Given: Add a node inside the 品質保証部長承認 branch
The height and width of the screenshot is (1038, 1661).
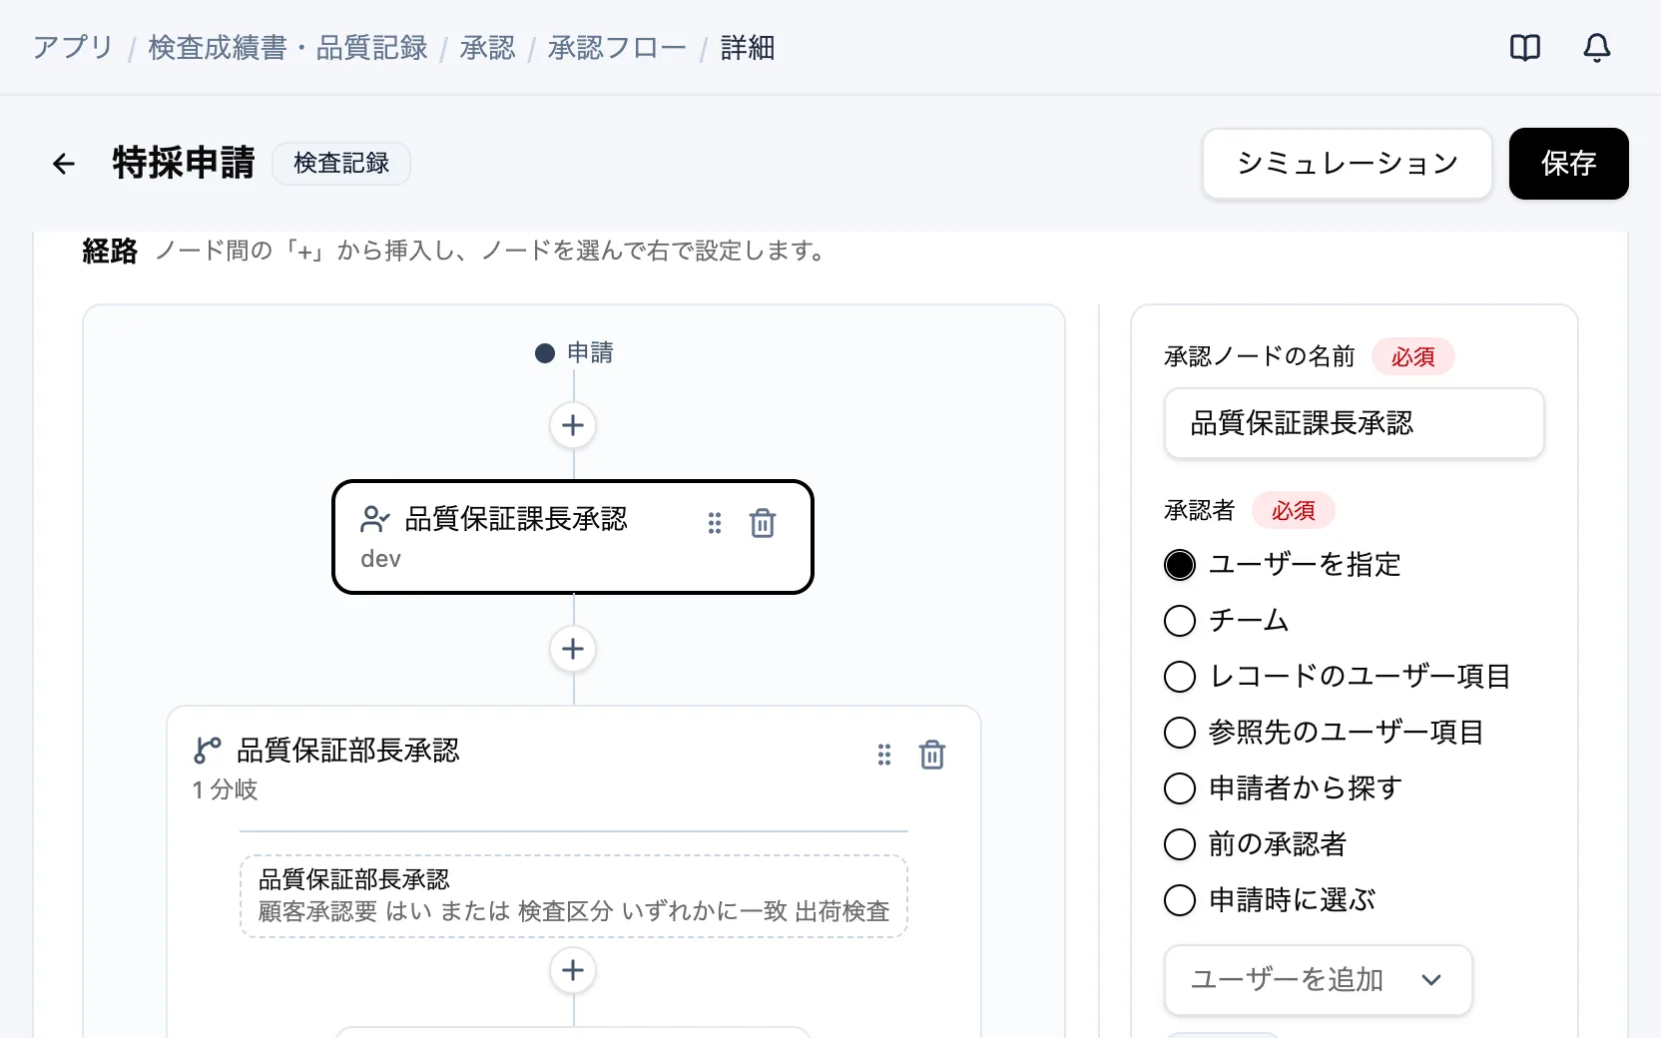Looking at the screenshot, I should [x=573, y=970].
